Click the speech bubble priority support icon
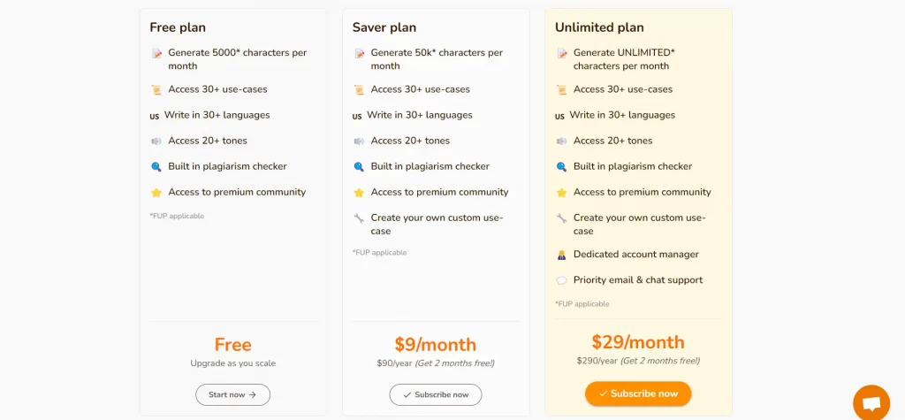Viewport: 905px width, 420px height. pyautogui.click(x=561, y=281)
